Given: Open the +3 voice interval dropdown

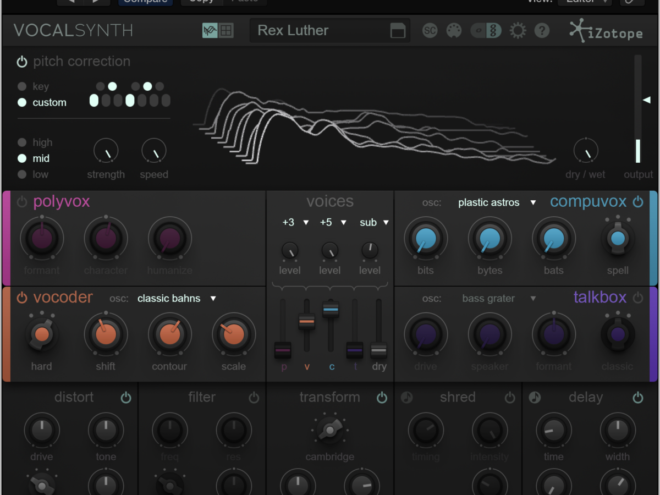Looking at the screenshot, I should click(x=295, y=222).
